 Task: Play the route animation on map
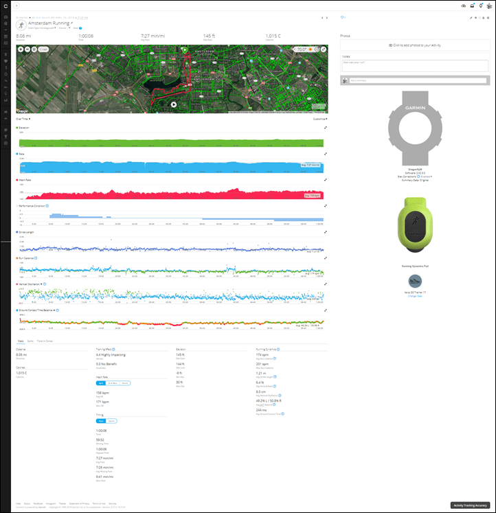click(174, 104)
